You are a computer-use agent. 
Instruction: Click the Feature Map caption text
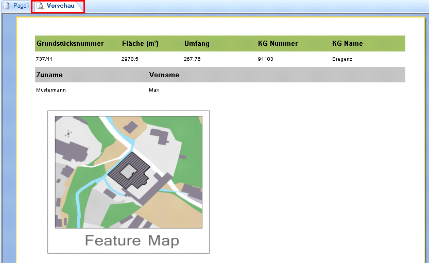click(x=132, y=240)
